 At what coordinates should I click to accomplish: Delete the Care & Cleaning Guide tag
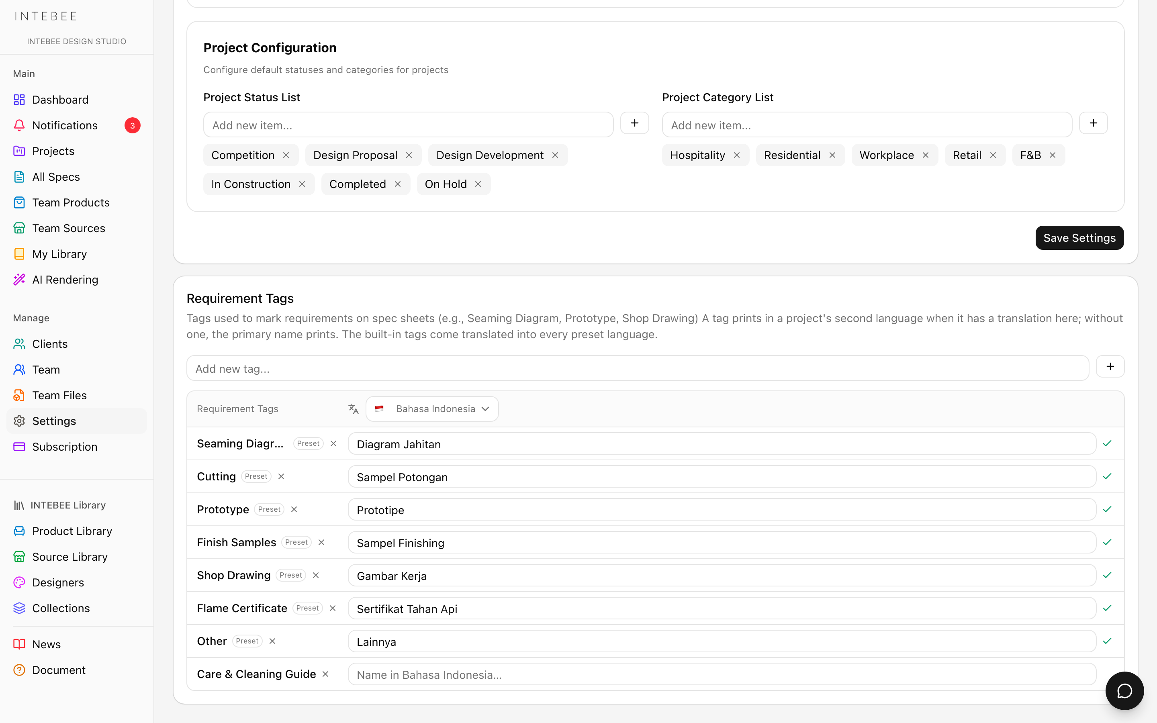point(325,674)
